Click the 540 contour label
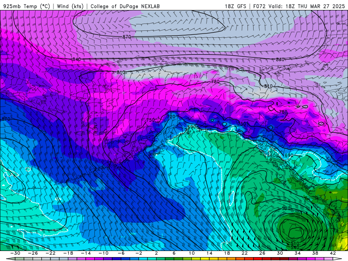 click(x=295, y=247)
